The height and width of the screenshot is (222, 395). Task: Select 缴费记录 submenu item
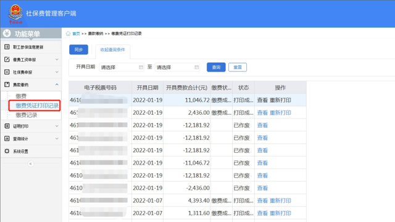point(27,115)
